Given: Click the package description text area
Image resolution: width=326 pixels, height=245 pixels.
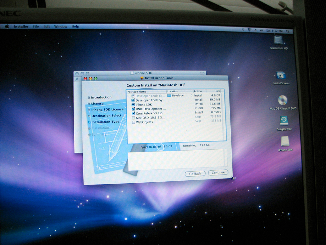Looking at the screenshot, I should click(x=177, y=159).
